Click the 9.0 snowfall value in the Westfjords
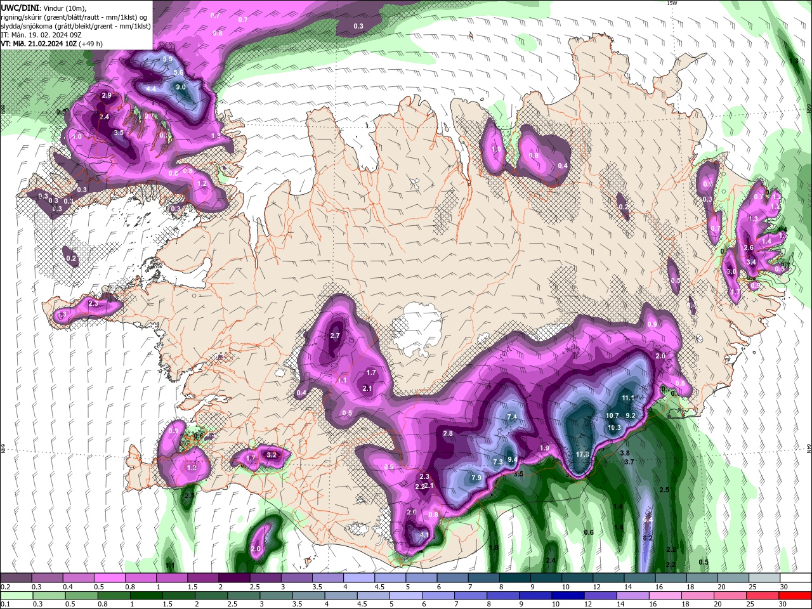The width and height of the screenshot is (812, 609). tap(180, 87)
